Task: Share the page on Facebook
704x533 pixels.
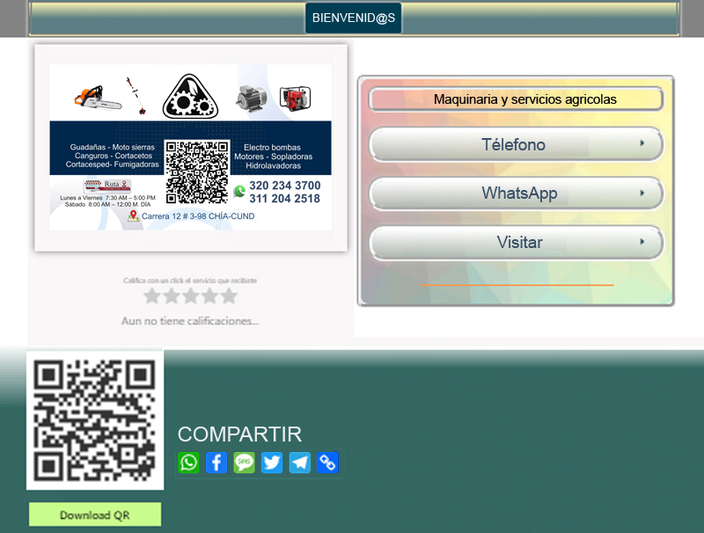Action: point(216,463)
